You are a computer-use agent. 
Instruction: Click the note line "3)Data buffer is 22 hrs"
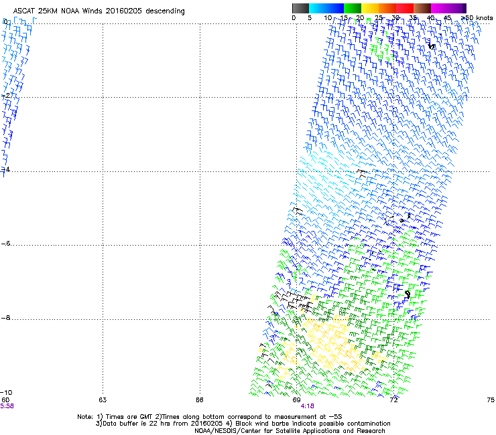click(x=243, y=424)
